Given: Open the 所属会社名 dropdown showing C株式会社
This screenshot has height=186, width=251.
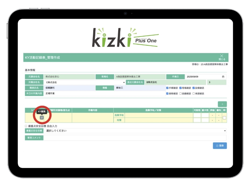Looking at the screenshot, I should click(x=85, y=82).
